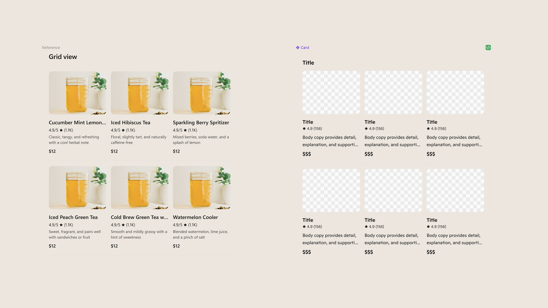Select the main Title heading in Card frame
548x308 pixels.
[308, 63]
